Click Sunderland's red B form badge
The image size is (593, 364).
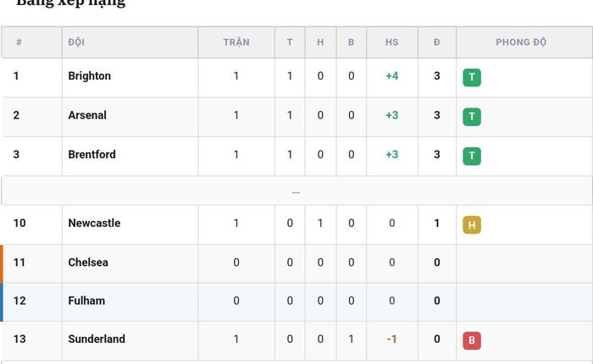(x=472, y=340)
